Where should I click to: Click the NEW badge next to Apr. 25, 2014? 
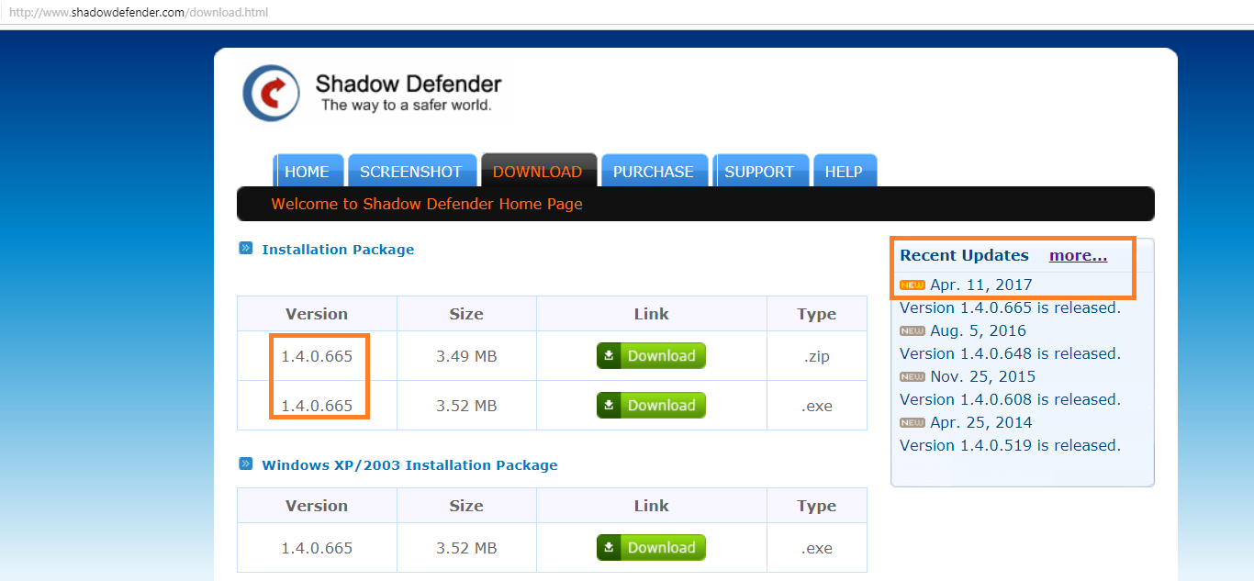pyautogui.click(x=913, y=423)
